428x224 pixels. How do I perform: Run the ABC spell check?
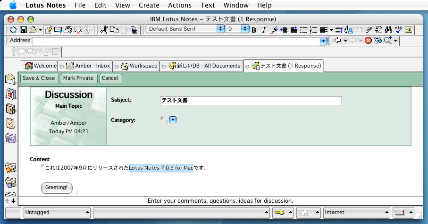399,30
